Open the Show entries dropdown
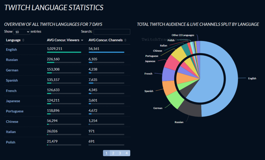 [22, 32]
